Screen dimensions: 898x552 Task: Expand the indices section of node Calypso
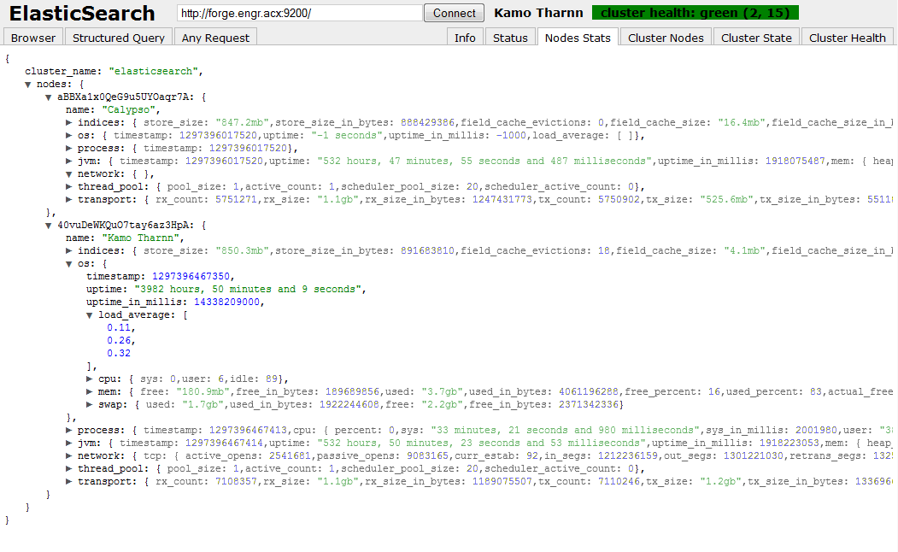pyautogui.click(x=70, y=122)
